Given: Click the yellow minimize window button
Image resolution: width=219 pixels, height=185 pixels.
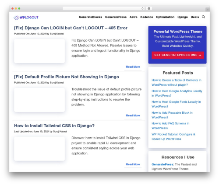Looking at the screenshot, I should point(16,8).
